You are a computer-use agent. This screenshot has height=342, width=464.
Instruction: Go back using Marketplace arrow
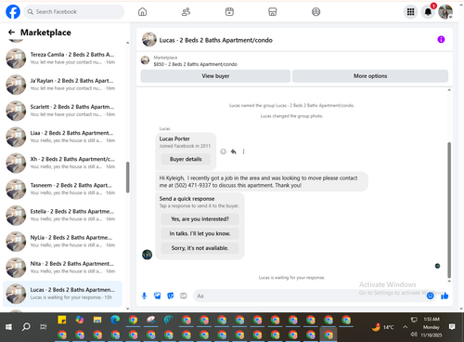11,33
